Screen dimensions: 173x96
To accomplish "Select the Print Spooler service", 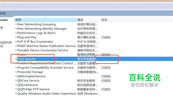I will (26, 59).
